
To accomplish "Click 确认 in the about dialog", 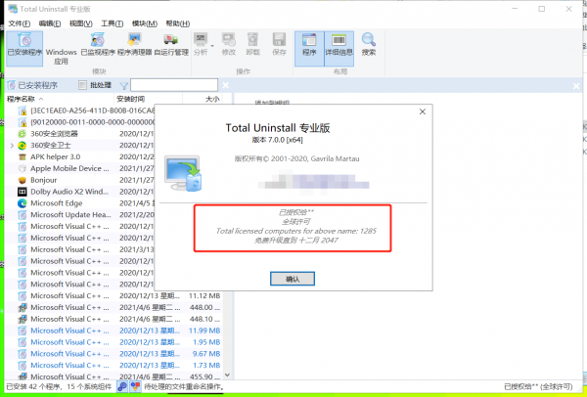I will click(x=293, y=279).
